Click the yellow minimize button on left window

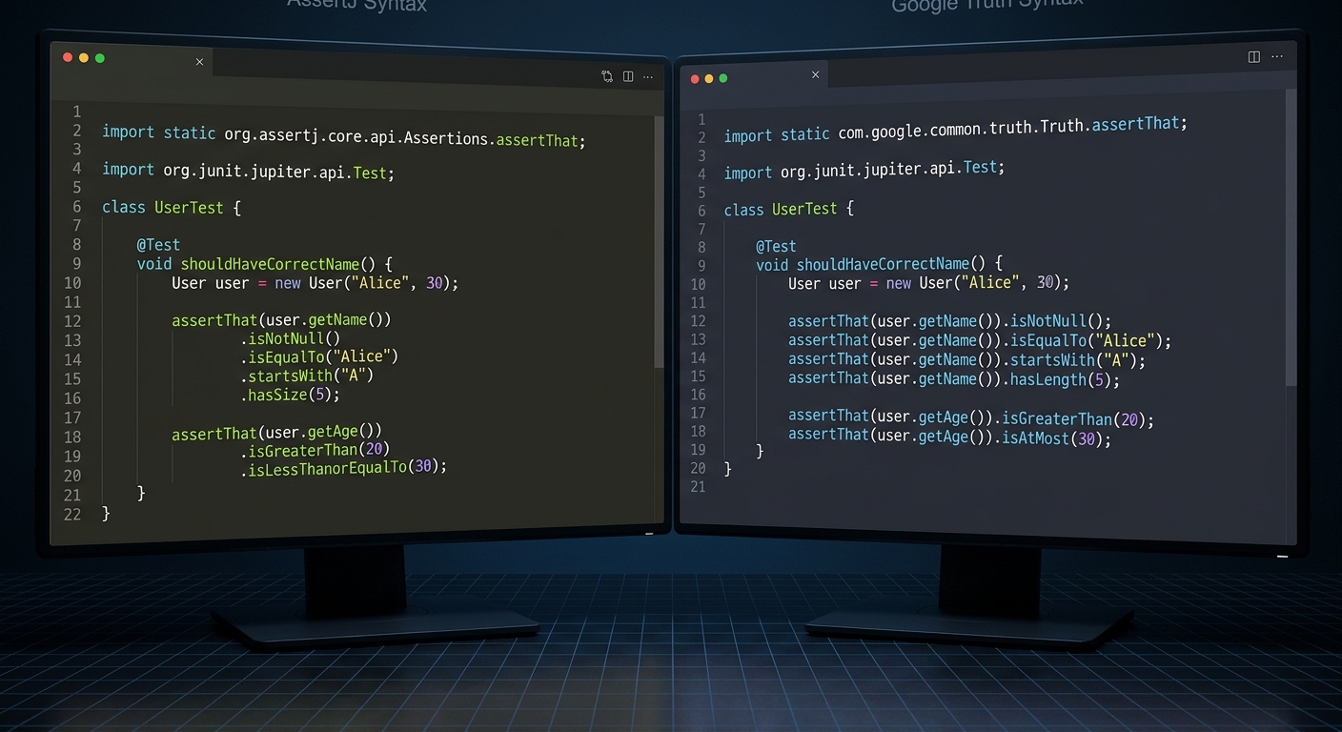(x=84, y=58)
